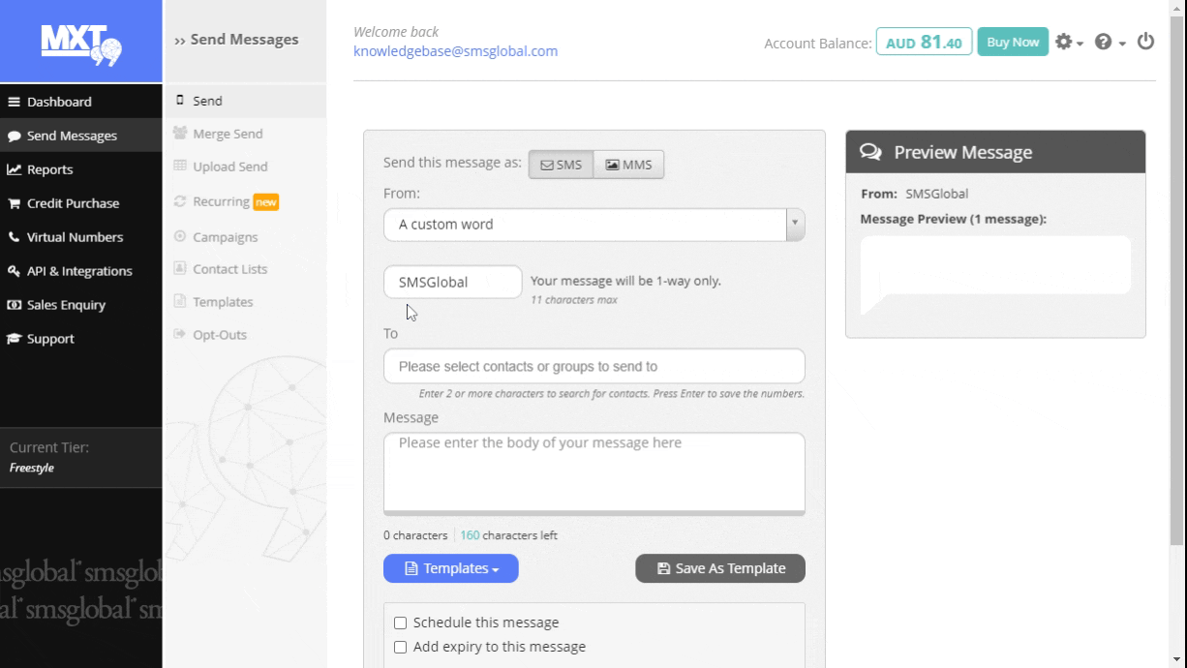
Task: Switch message type to MMS
Action: [628, 165]
